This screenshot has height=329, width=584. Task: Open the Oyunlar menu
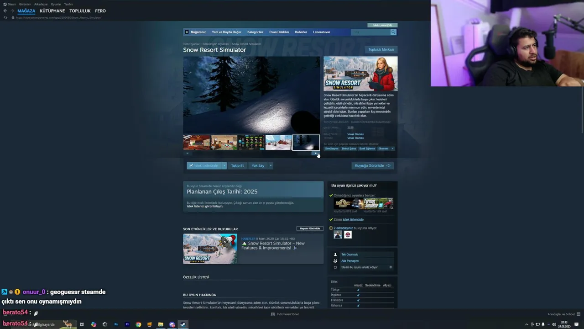tap(56, 4)
